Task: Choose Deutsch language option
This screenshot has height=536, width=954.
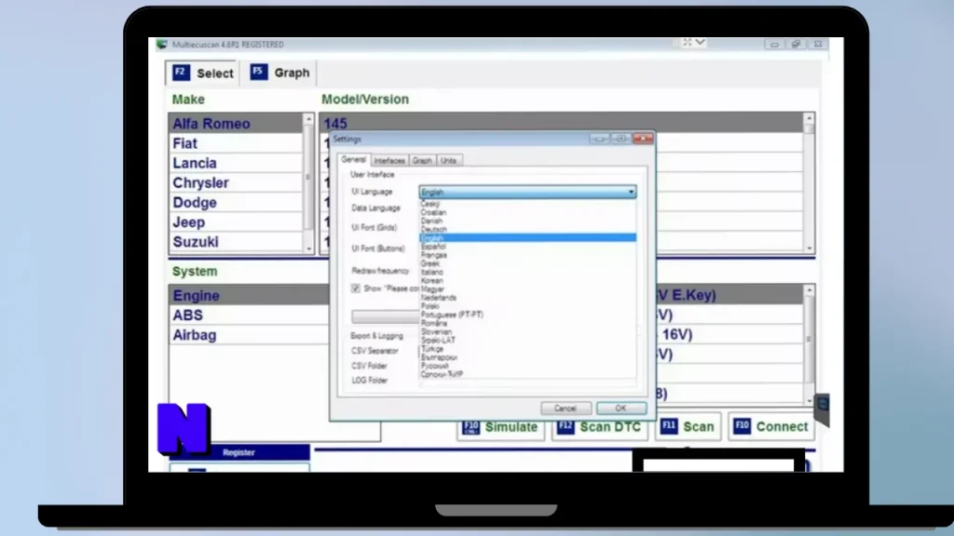Action: (527, 230)
